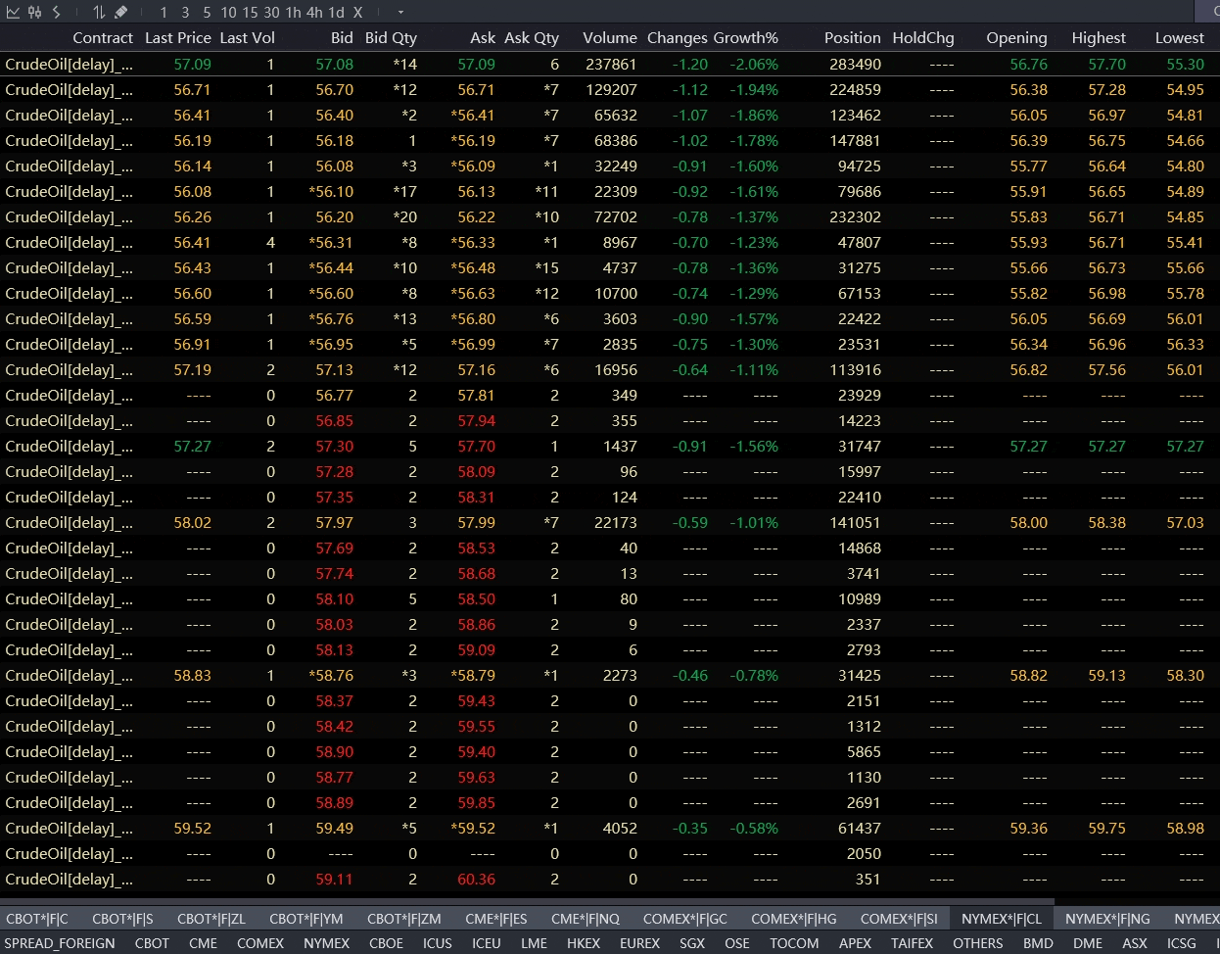
Task: Toggle the 15 minute interval on
Action: pyautogui.click(x=249, y=14)
